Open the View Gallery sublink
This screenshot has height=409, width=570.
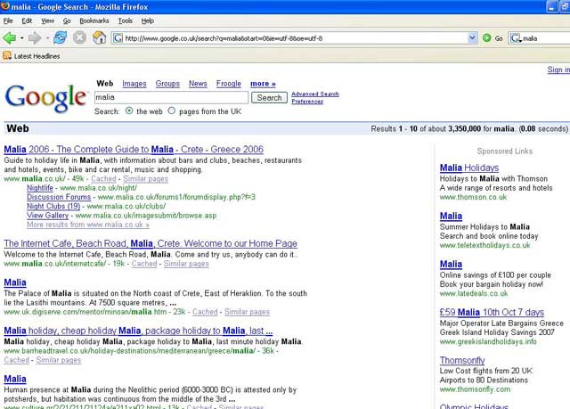[x=47, y=216]
